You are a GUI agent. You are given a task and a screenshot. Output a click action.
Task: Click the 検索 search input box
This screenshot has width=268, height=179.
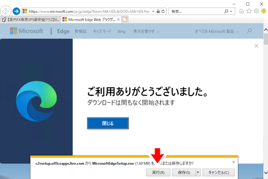[197, 11]
